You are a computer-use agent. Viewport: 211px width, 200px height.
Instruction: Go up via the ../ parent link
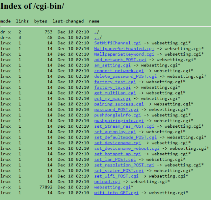click(97, 37)
